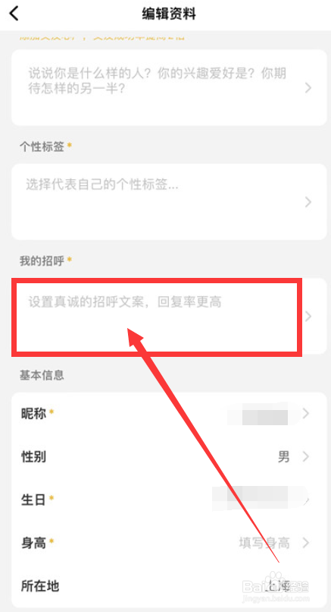
Task: Click chevron beside self-introduction box
Action: (308, 88)
